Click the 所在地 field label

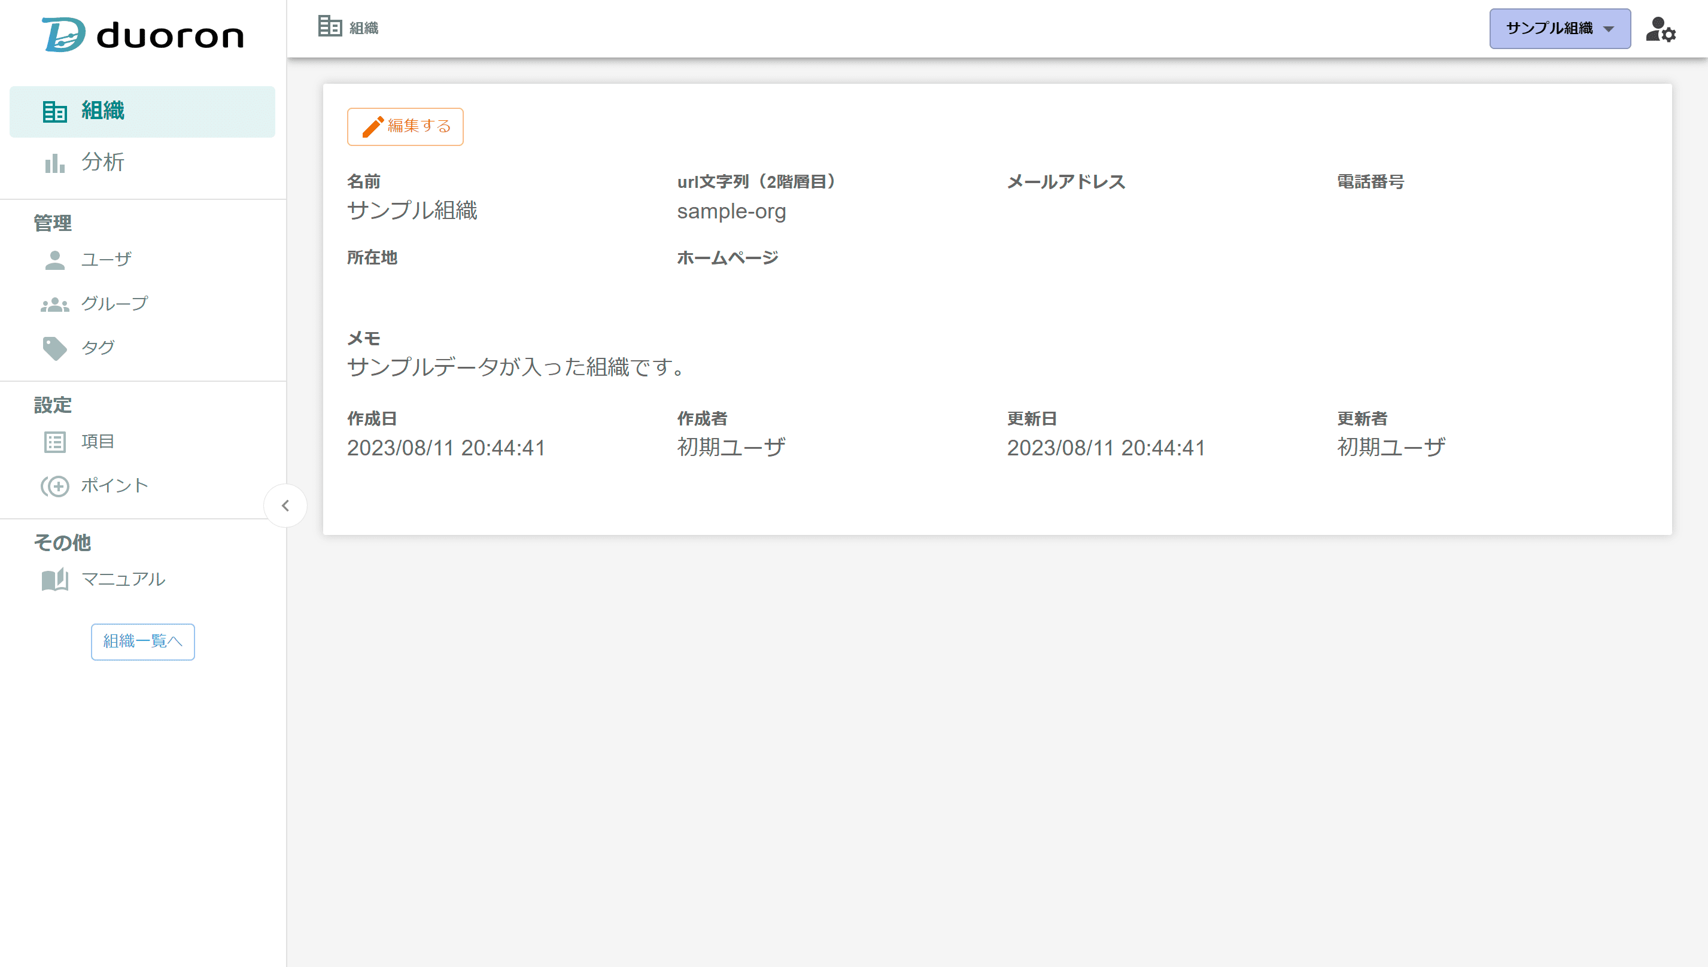(372, 258)
